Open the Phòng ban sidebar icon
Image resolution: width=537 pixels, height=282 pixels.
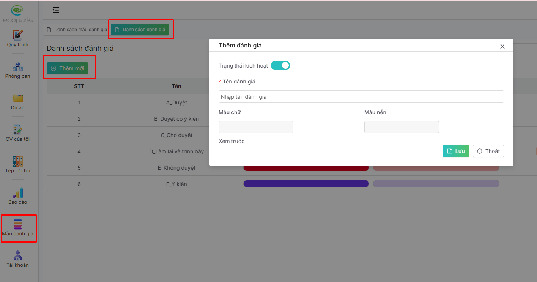[x=18, y=67]
